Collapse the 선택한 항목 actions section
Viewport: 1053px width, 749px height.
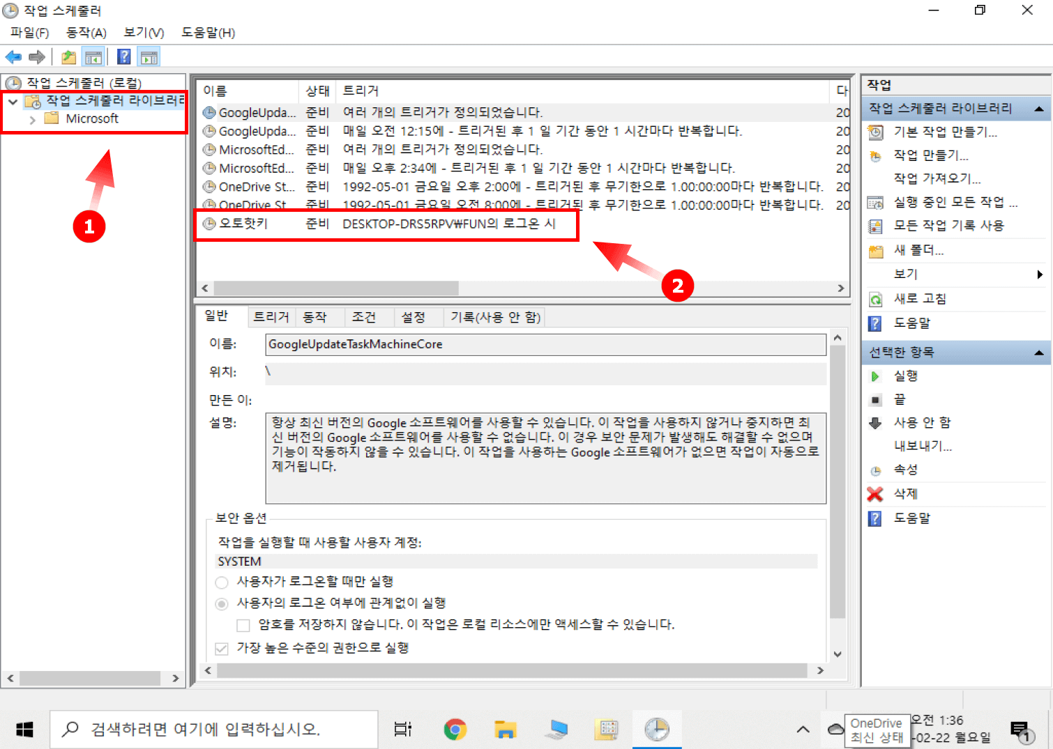point(1039,353)
